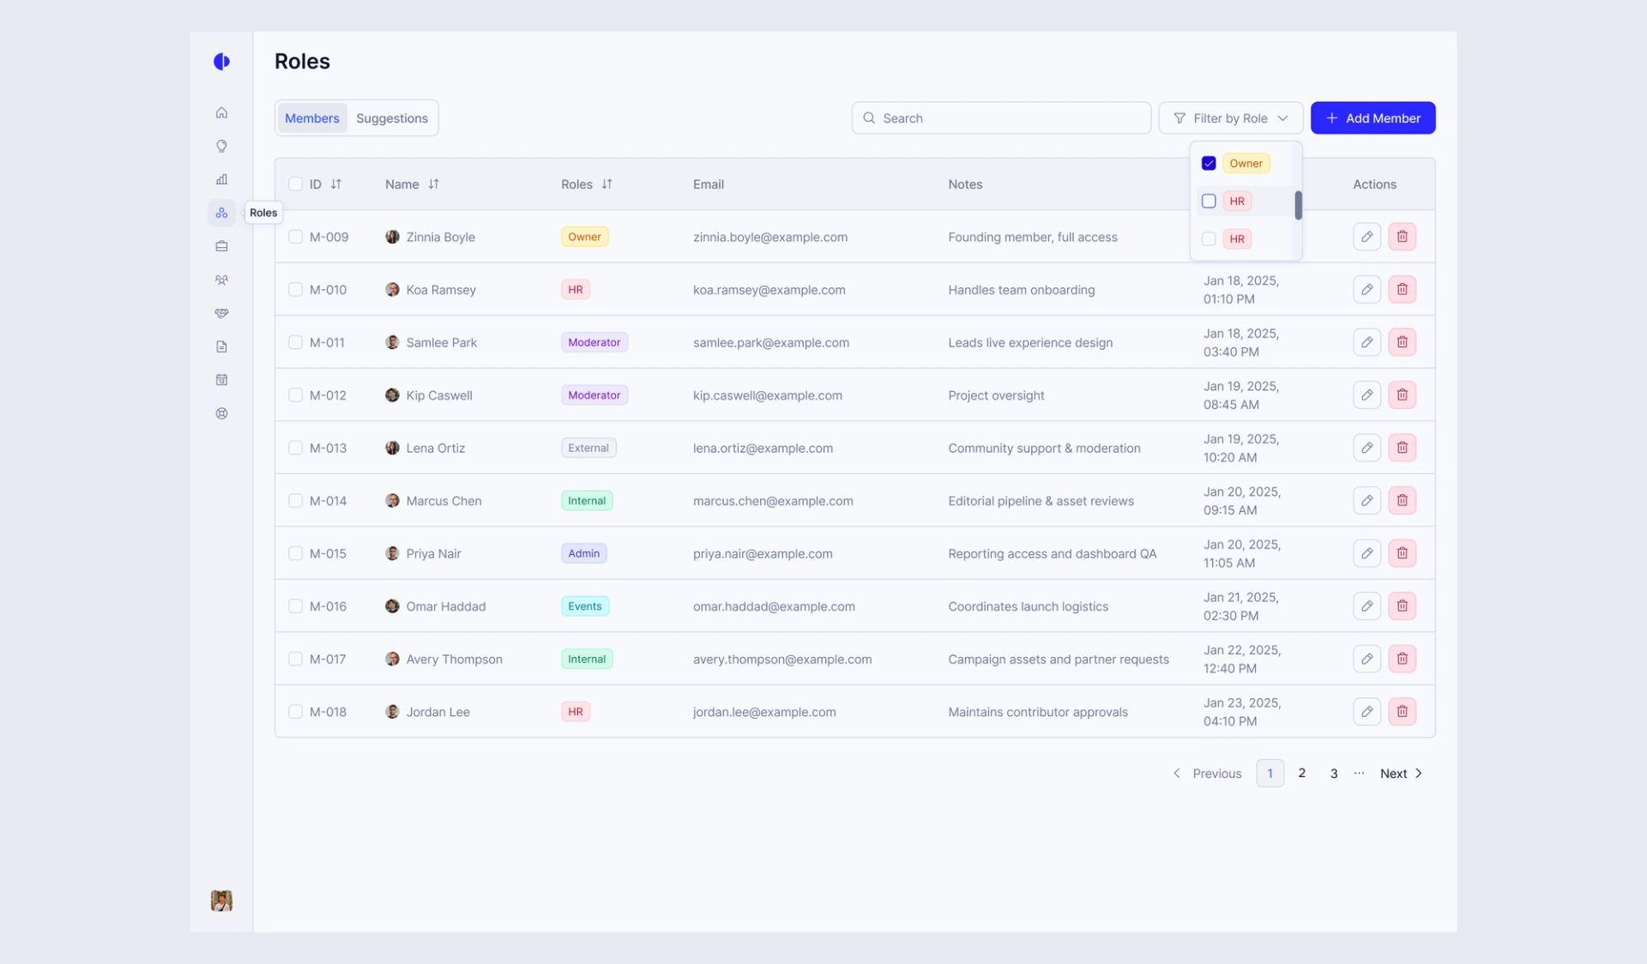The image size is (1647, 964).
Task: Click the Events badge for Omar Haddad
Action: pos(584,606)
